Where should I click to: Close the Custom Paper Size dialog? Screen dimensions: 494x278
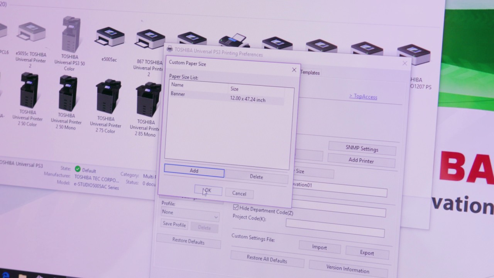point(294,70)
